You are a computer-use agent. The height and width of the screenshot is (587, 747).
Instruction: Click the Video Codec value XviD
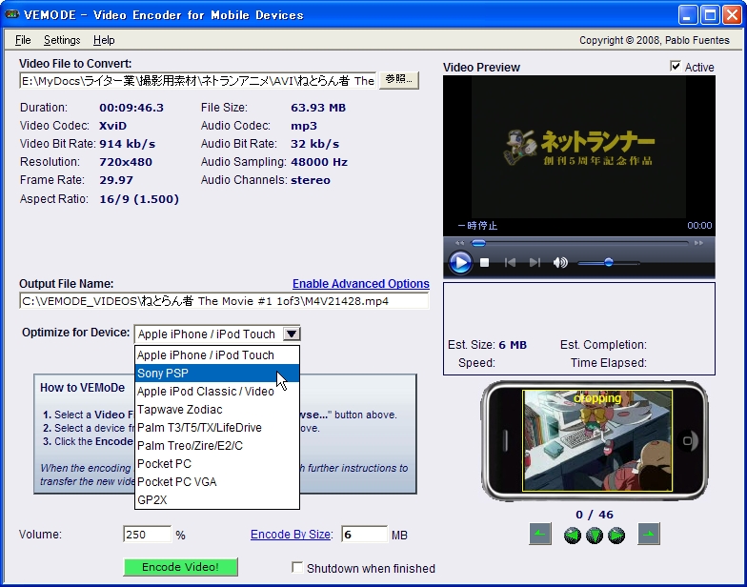[112, 126]
